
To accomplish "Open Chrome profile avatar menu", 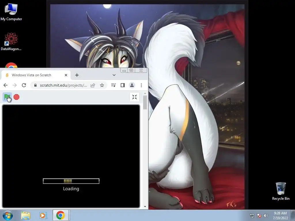I will (132, 85).
